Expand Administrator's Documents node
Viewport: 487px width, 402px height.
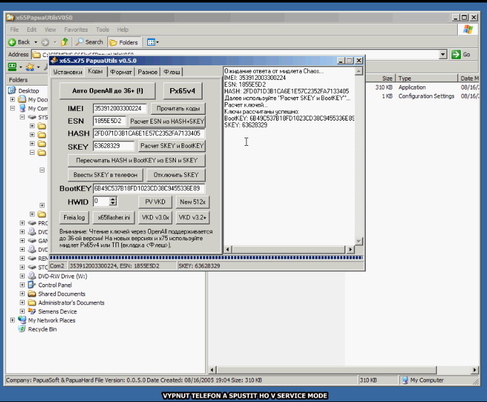22,302
